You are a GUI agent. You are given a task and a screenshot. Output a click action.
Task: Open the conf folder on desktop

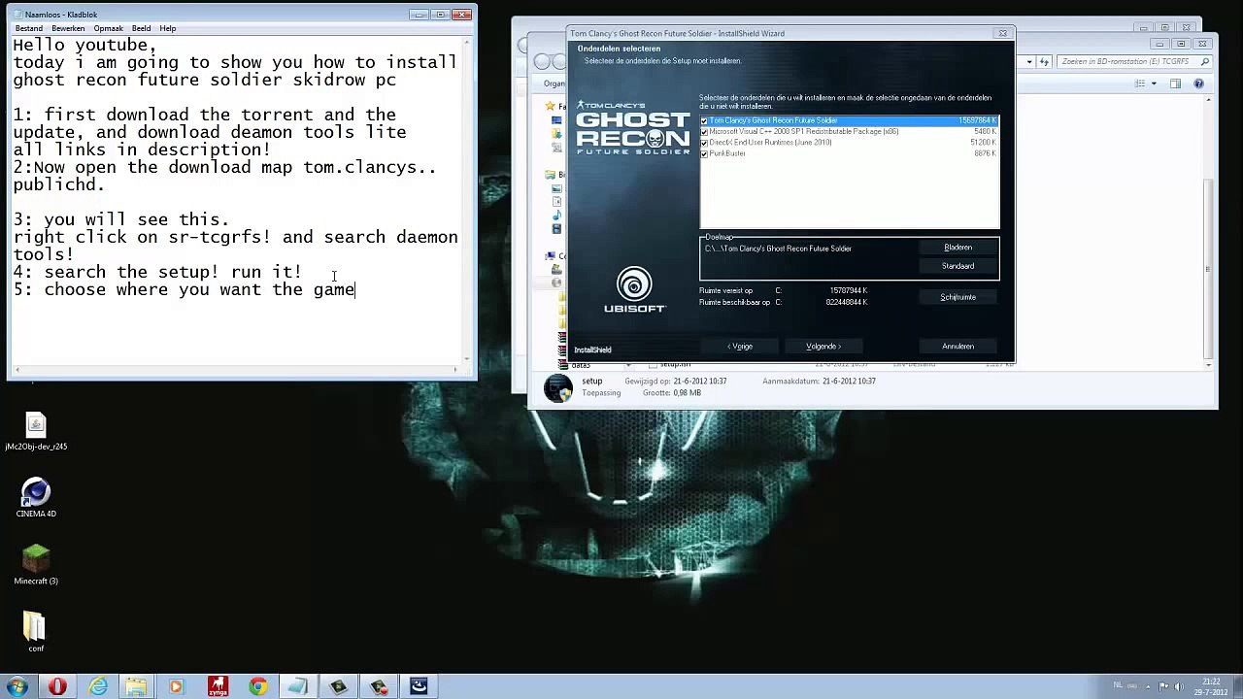tap(36, 632)
